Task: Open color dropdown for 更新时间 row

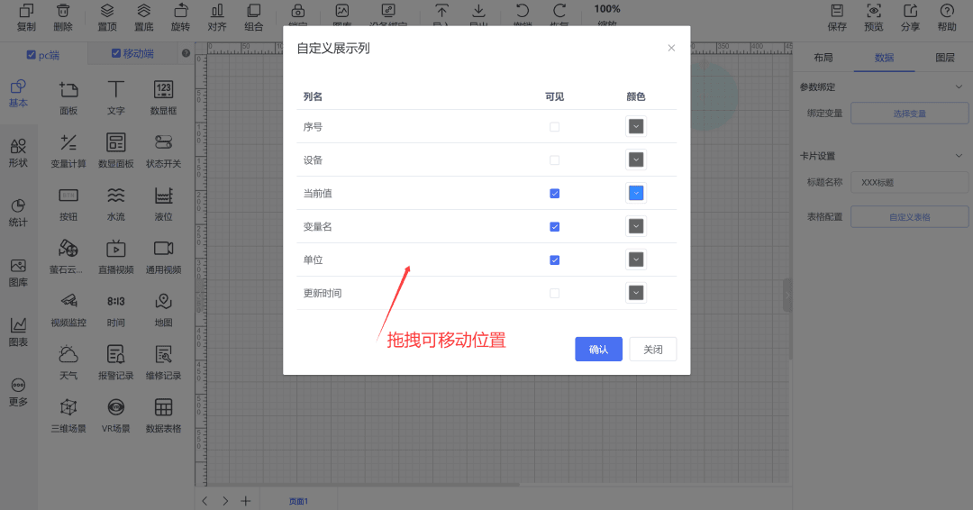Action: tap(636, 293)
